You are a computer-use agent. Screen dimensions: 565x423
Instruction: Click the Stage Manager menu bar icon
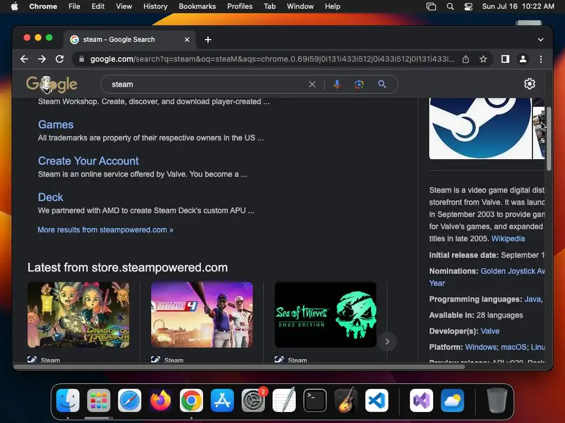coord(431,7)
